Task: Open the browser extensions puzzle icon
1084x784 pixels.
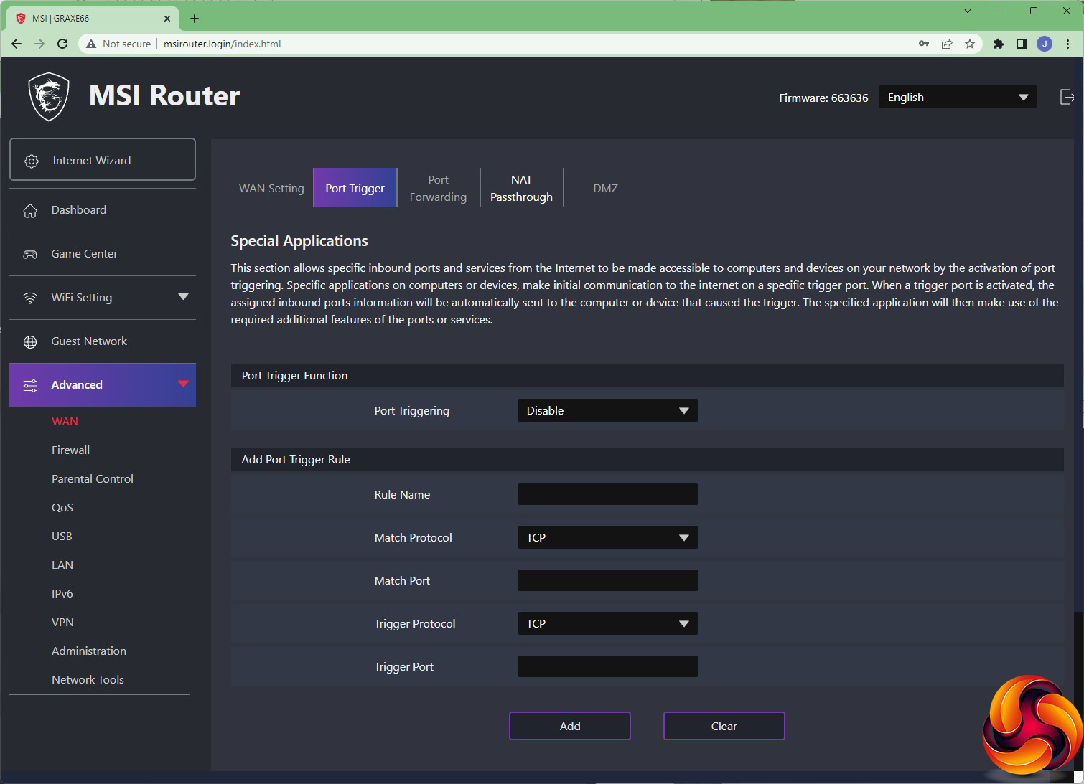Action: [x=998, y=44]
